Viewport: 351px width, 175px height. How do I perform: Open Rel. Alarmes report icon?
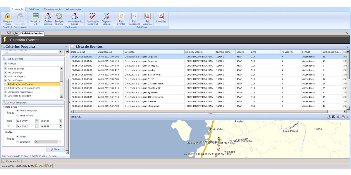147,17
